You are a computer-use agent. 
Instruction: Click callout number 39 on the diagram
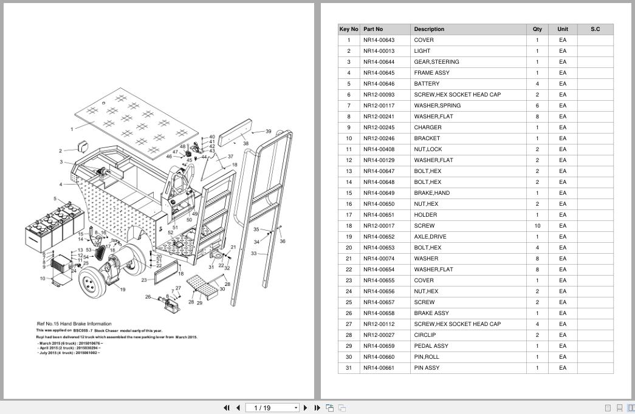pos(269,131)
